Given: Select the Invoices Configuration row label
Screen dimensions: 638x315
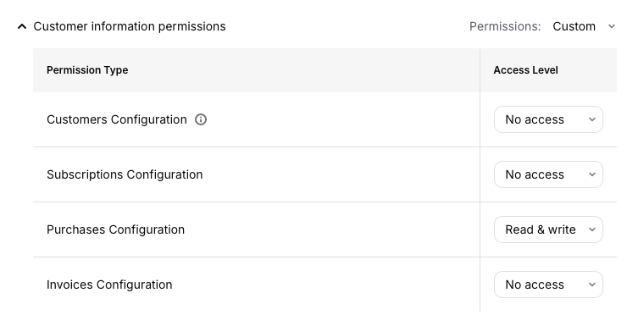Looking at the screenshot, I should tap(109, 285).
